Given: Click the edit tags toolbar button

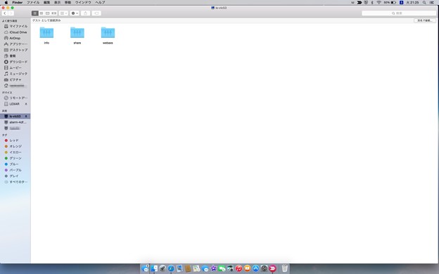Looking at the screenshot, I should 96,13.
